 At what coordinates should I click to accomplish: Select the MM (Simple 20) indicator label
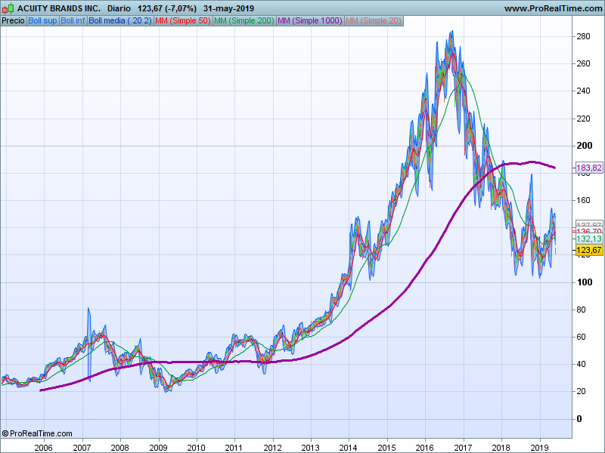[x=374, y=21]
